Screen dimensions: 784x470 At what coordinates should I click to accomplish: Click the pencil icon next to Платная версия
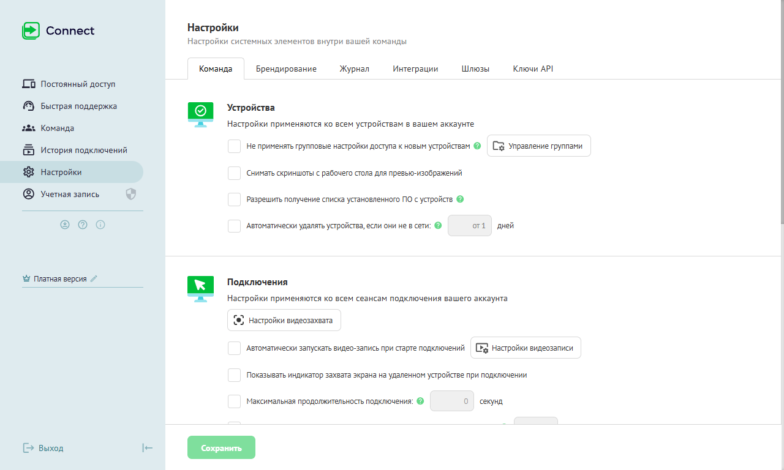pyautogui.click(x=94, y=278)
